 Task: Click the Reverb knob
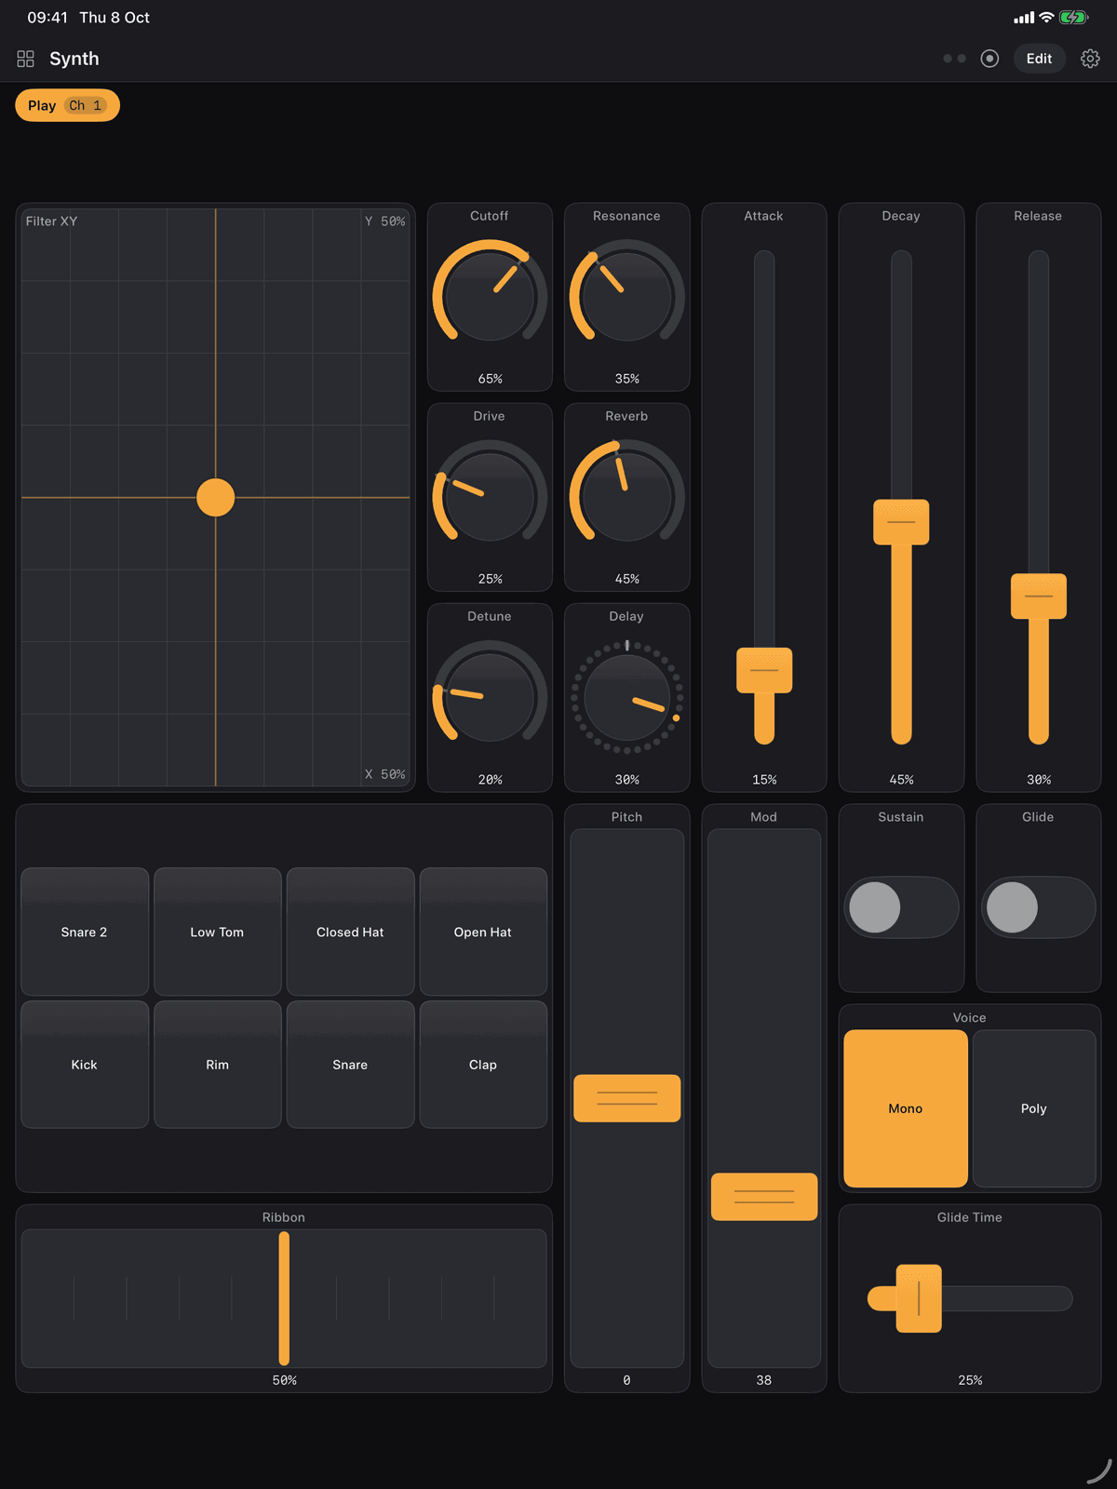(x=626, y=497)
